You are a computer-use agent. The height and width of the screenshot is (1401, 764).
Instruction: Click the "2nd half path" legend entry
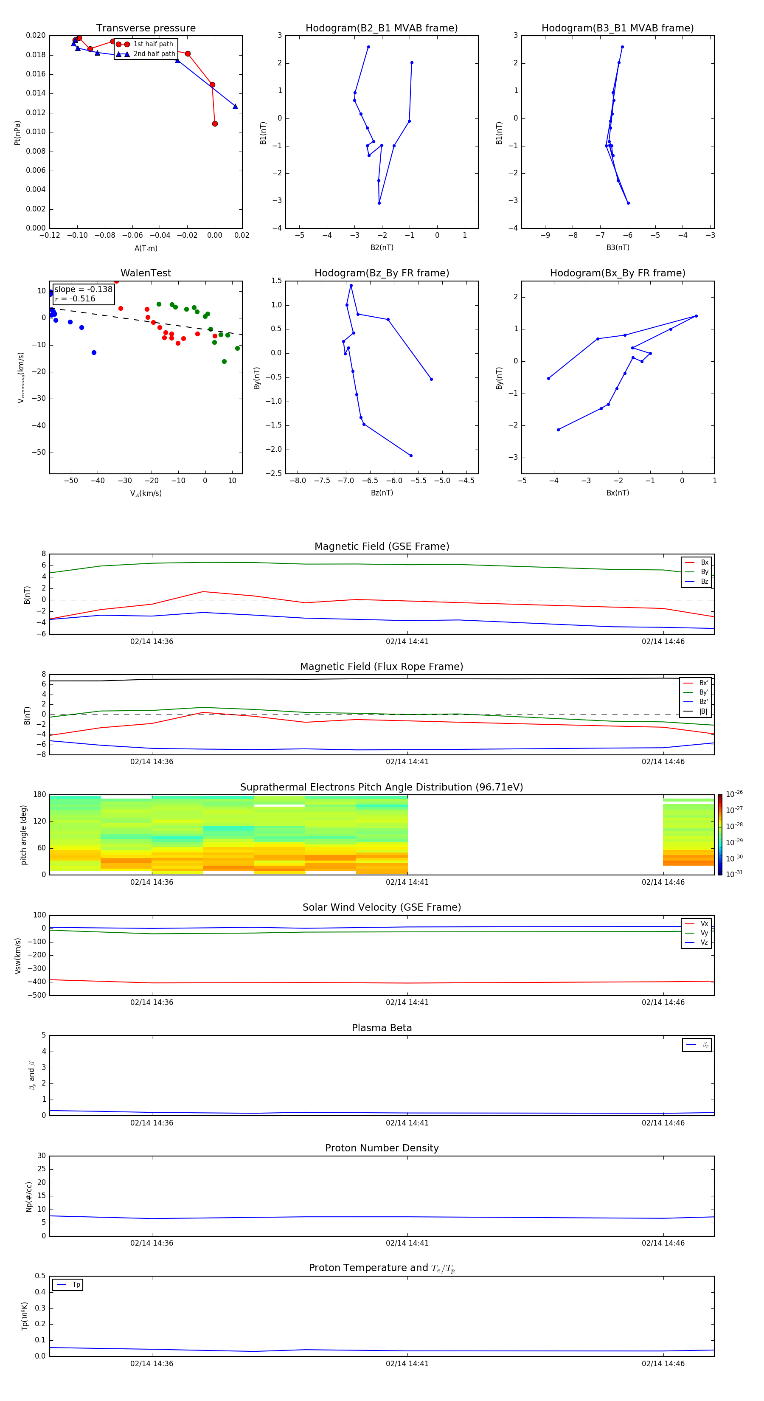coord(146,54)
